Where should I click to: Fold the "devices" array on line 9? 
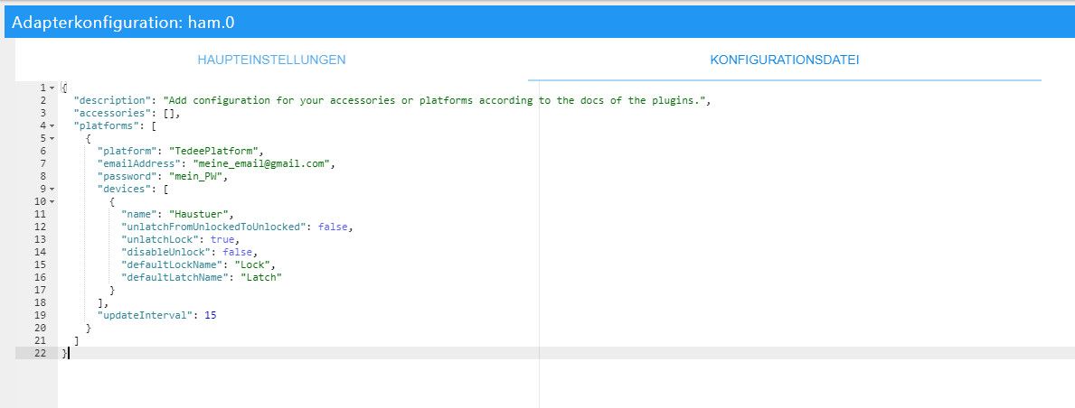tap(52, 189)
